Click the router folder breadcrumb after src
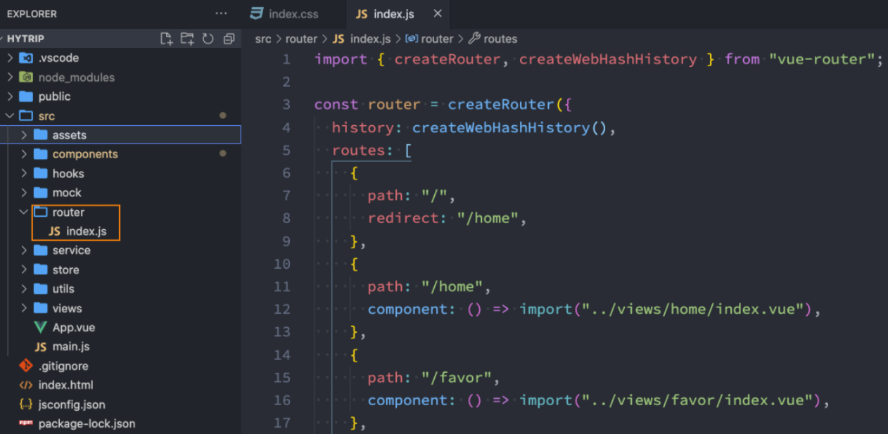This screenshot has height=434, width=888. 301,39
